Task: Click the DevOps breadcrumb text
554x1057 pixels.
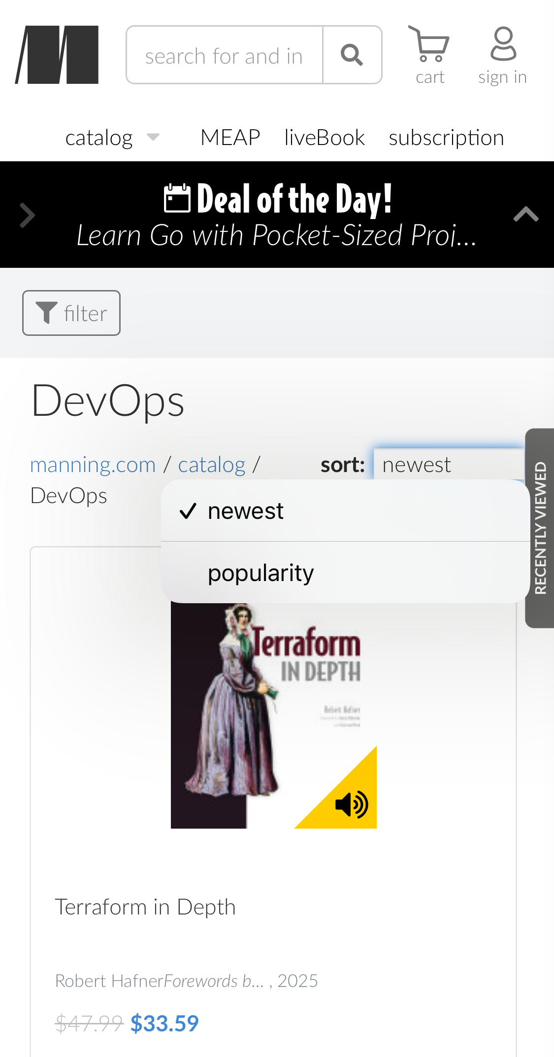Action: pos(68,496)
